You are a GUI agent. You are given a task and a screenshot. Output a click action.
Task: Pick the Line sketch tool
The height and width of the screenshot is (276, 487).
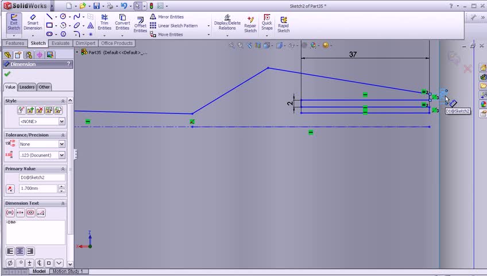pyautogui.click(x=49, y=16)
